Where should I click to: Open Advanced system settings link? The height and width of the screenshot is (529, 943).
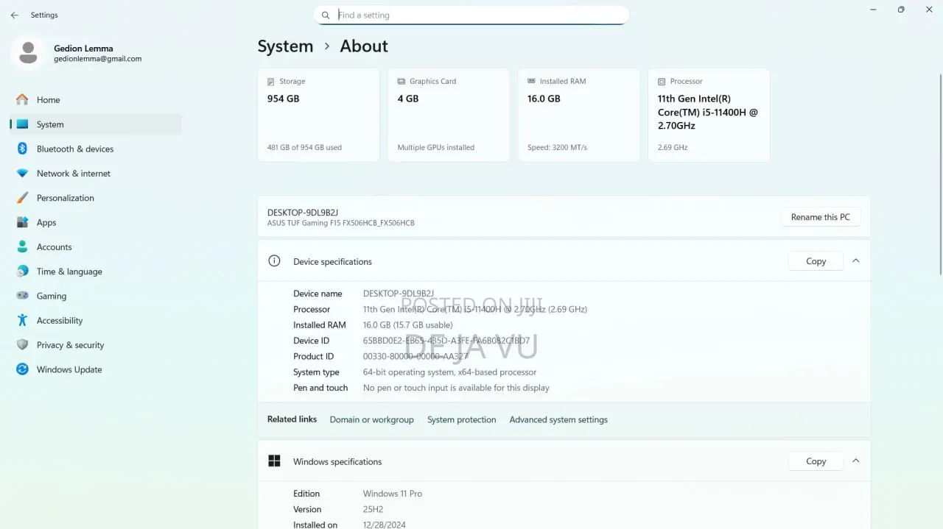tap(558, 419)
